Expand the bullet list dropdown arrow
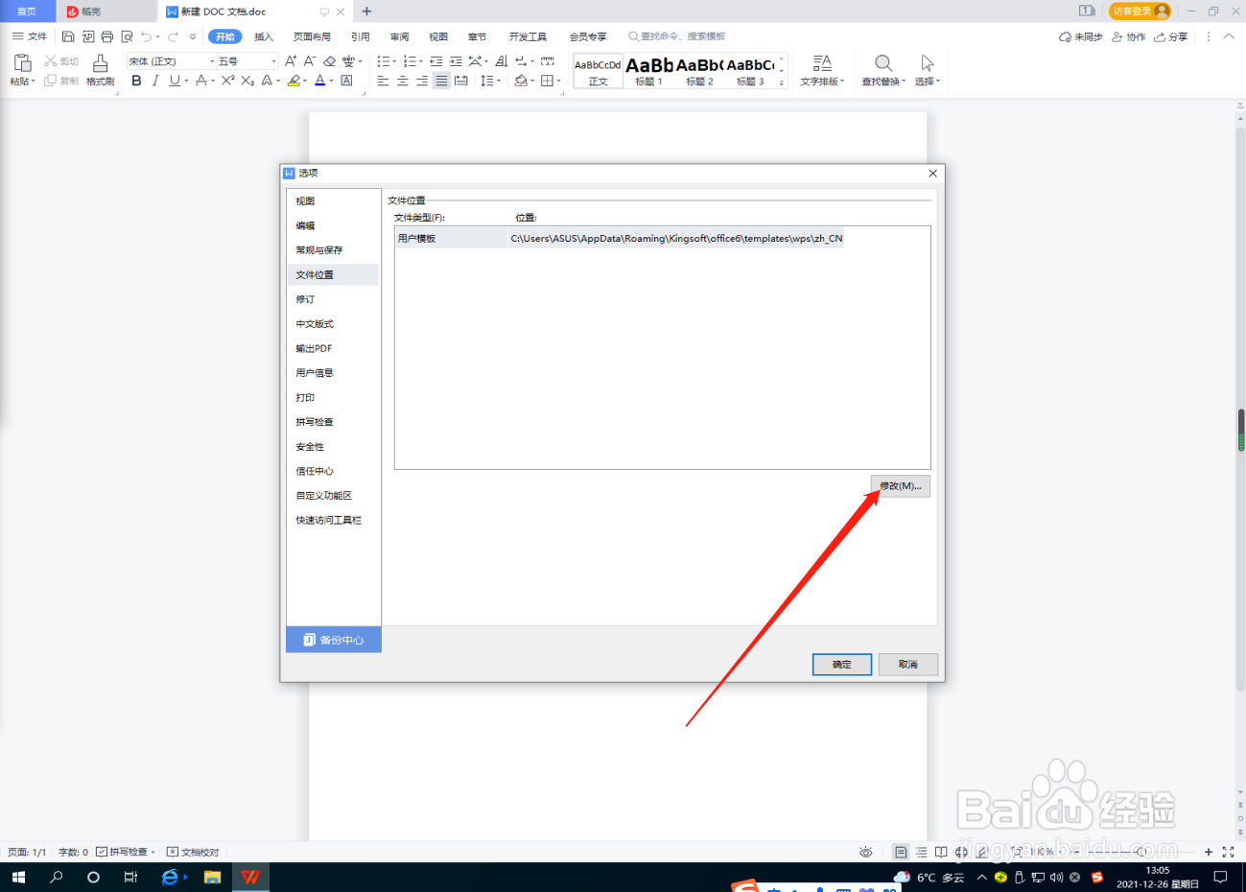Screen dimensions: 1246x892 [x=394, y=60]
